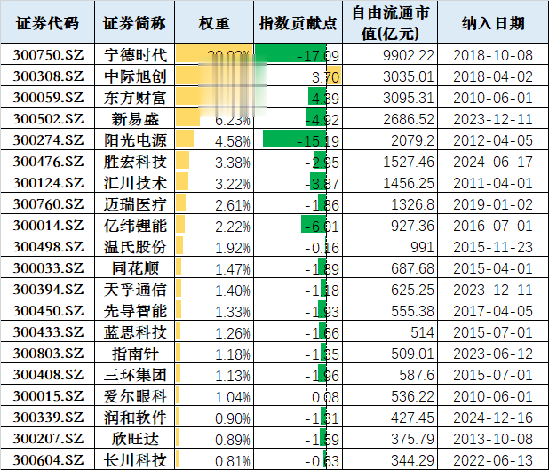Image resolution: width=549 pixels, height=470 pixels.
Task: Select the date 2012-04-05
Action: [493, 140]
